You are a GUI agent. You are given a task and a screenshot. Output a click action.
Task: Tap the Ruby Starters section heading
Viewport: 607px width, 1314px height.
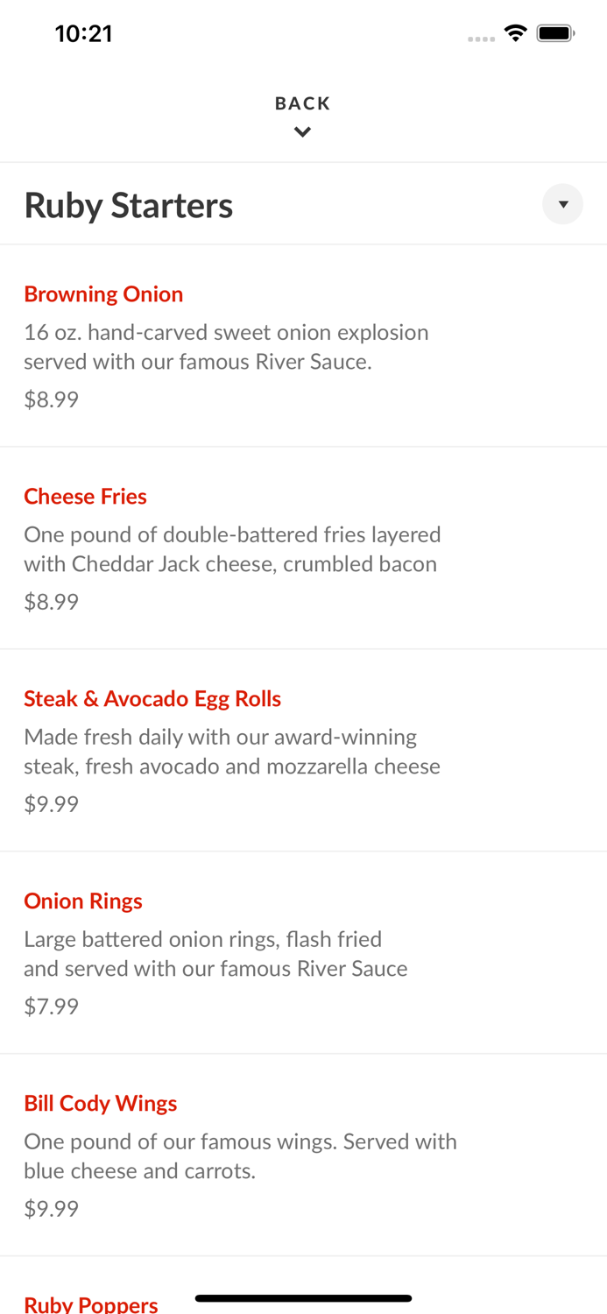tap(129, 204)
